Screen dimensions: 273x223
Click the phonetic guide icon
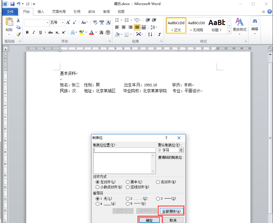[102, 22]
